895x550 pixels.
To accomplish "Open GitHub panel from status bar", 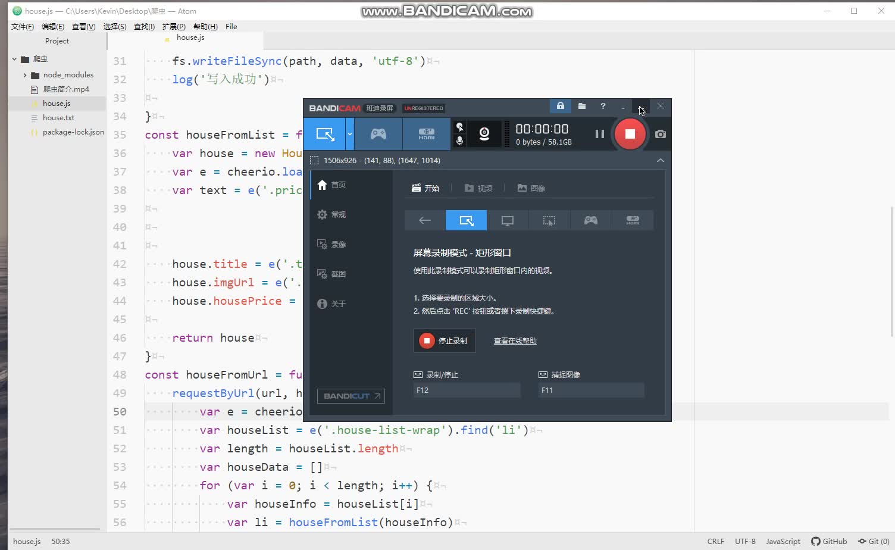I will tap(829, 542).
